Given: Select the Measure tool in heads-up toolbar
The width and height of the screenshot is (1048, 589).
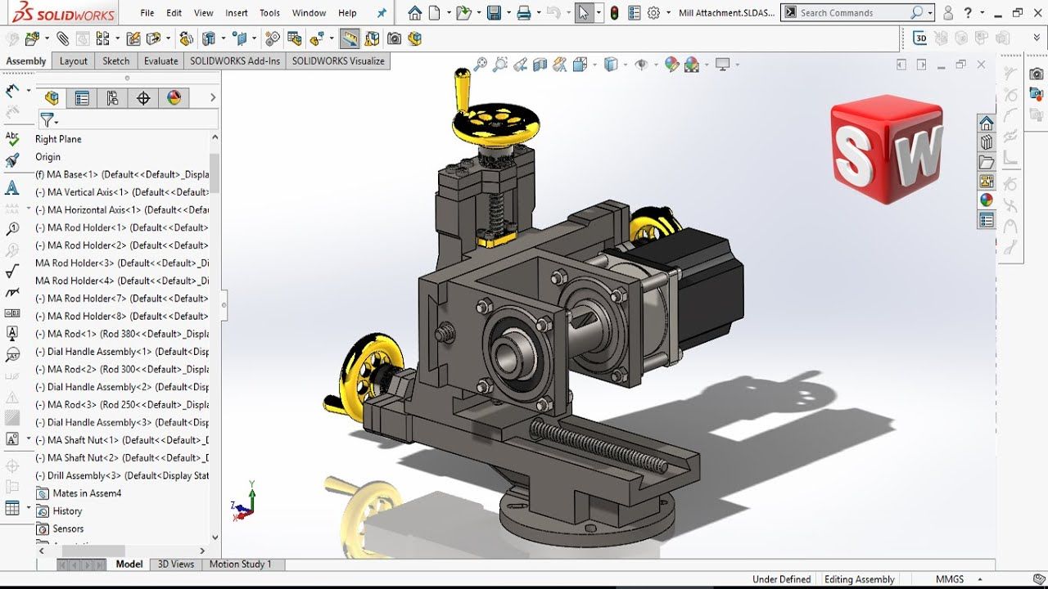Looking at the screenshot, I should 559,65.
